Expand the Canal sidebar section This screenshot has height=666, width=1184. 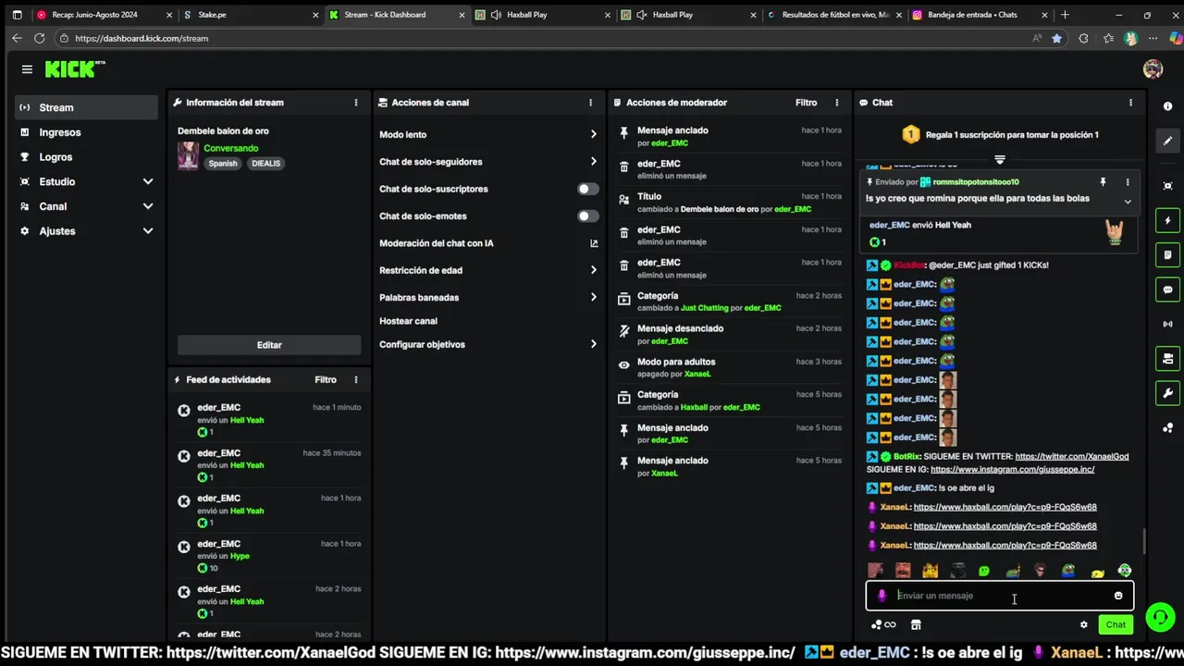(148, 206)
